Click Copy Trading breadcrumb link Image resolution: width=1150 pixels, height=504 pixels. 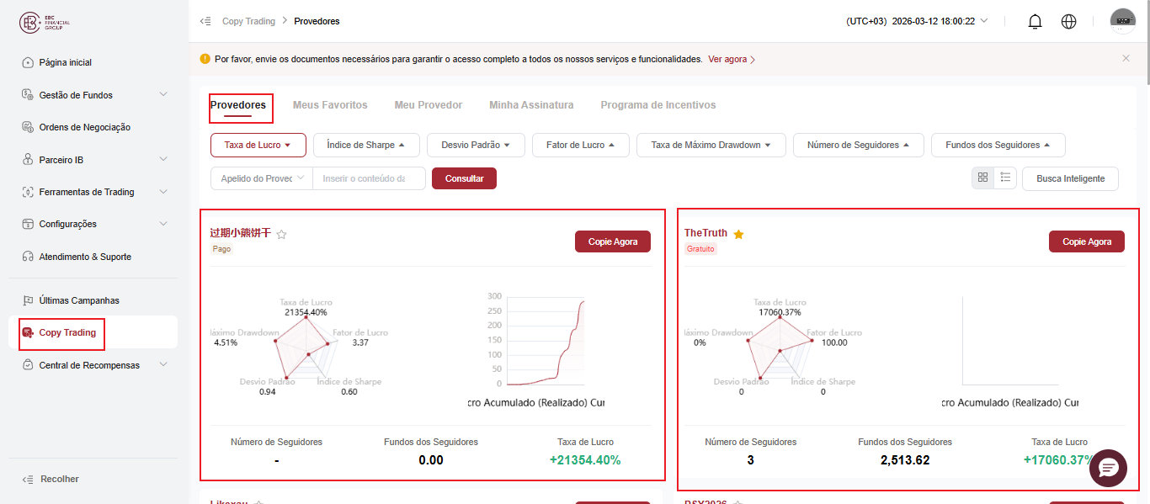[x=248, y=21]
